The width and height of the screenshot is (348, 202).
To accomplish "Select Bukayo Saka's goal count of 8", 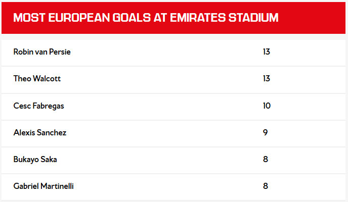I will pyautogui.click(x=265, y=159).
